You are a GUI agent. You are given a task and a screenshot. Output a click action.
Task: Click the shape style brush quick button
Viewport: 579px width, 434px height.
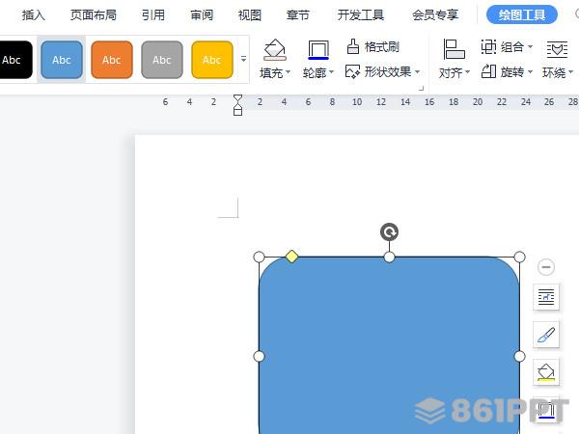(x=546, y=335)
